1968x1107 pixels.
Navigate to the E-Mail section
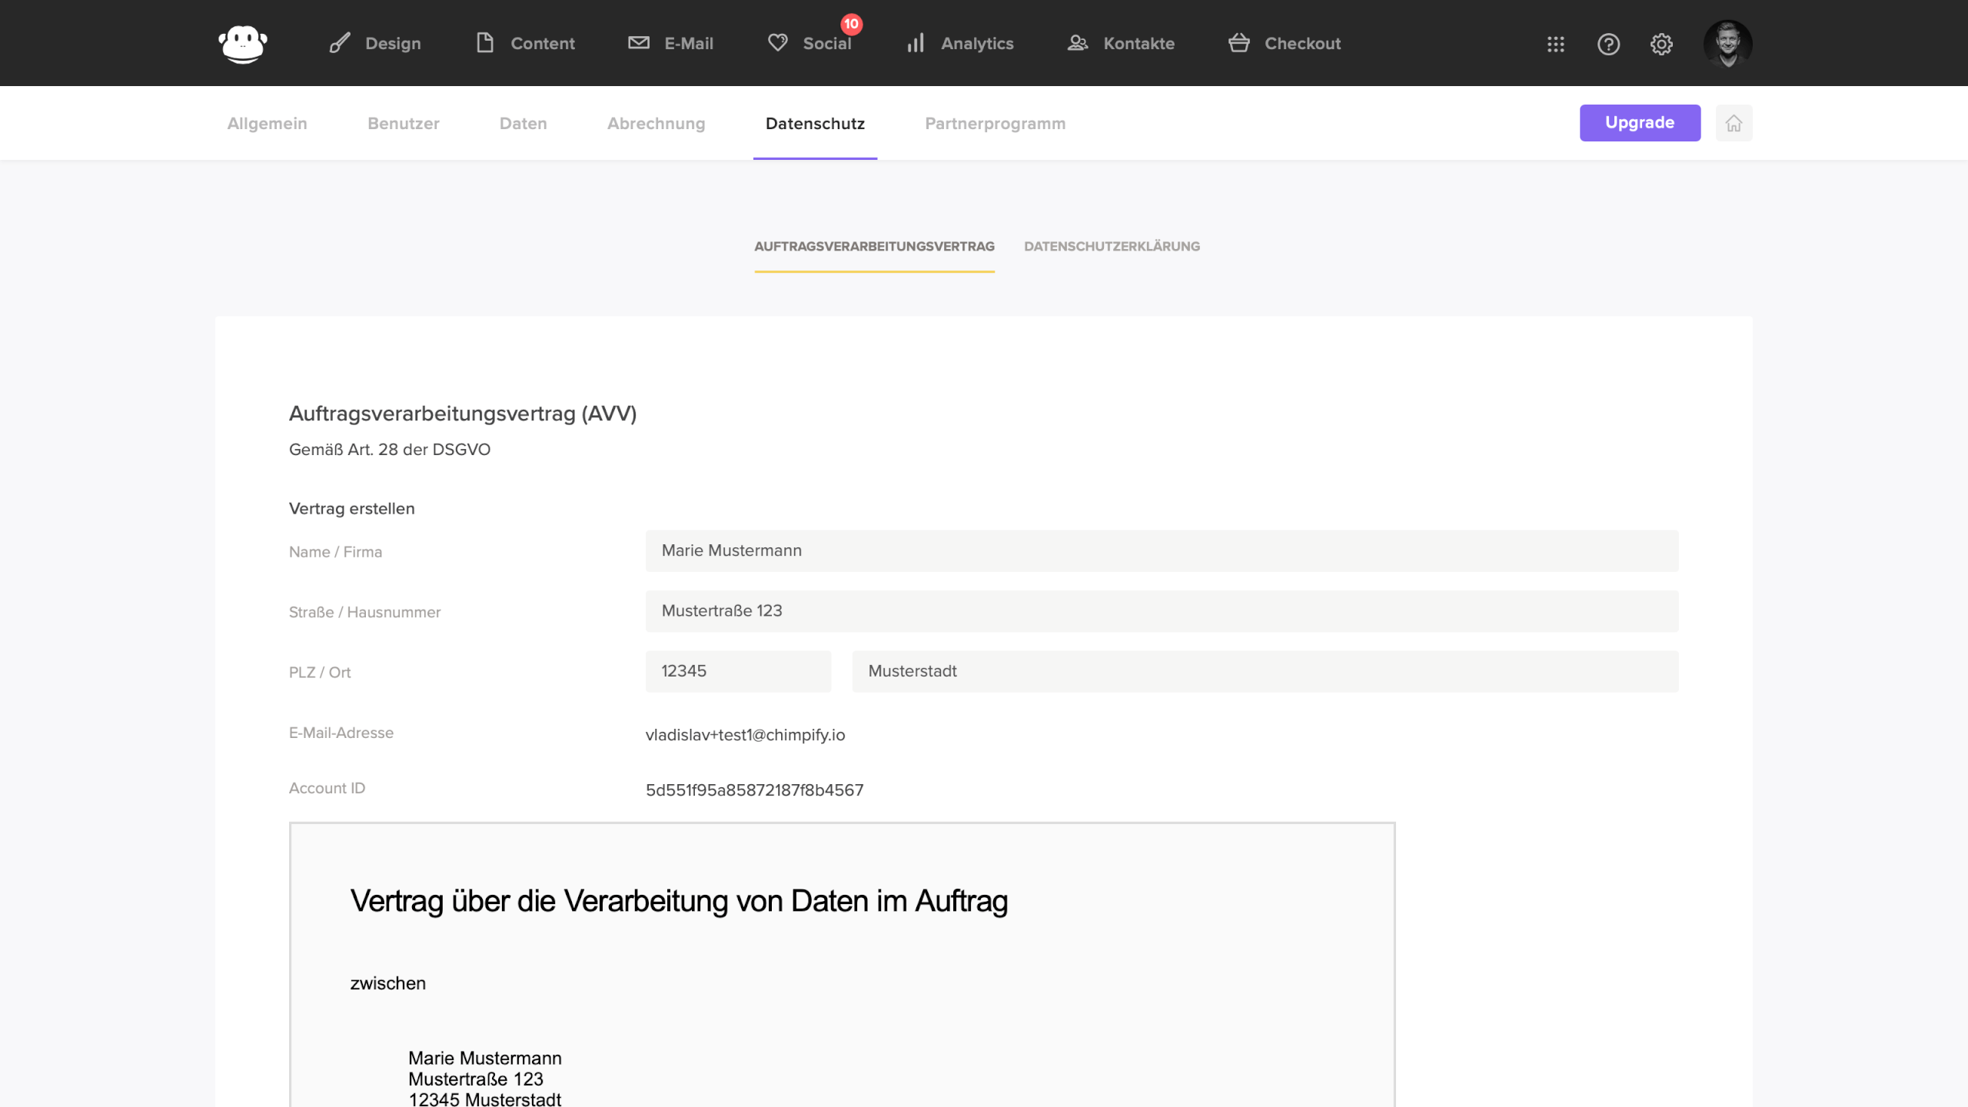[x=671, y=44]
